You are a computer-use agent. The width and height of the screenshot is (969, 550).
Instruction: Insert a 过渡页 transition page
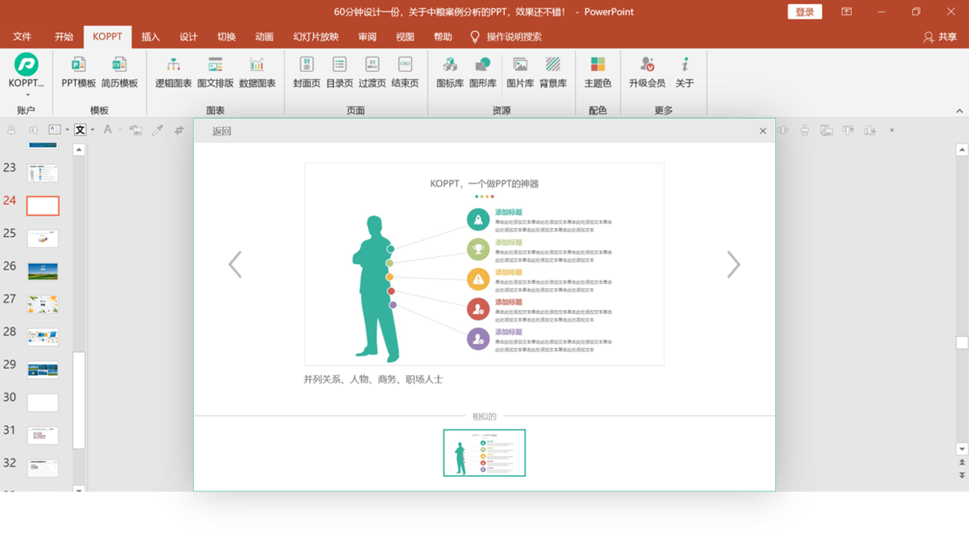point(372,72)
